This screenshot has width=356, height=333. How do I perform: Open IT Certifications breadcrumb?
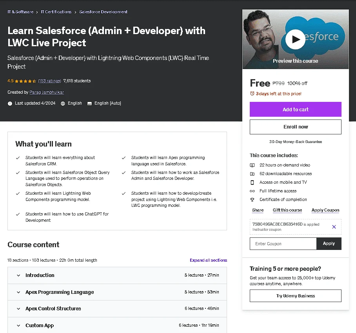coord(56,12)
